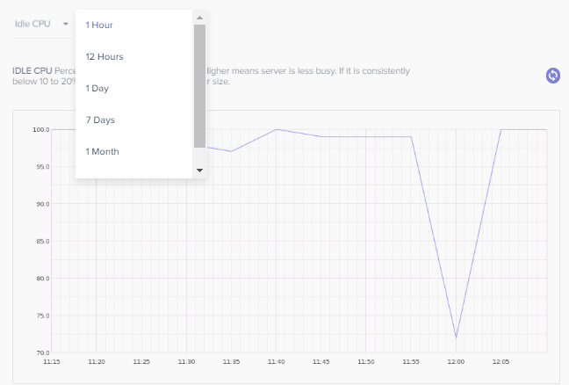Click the IDLE CPU description heading text
569x385 pixels.
(32, 71)
